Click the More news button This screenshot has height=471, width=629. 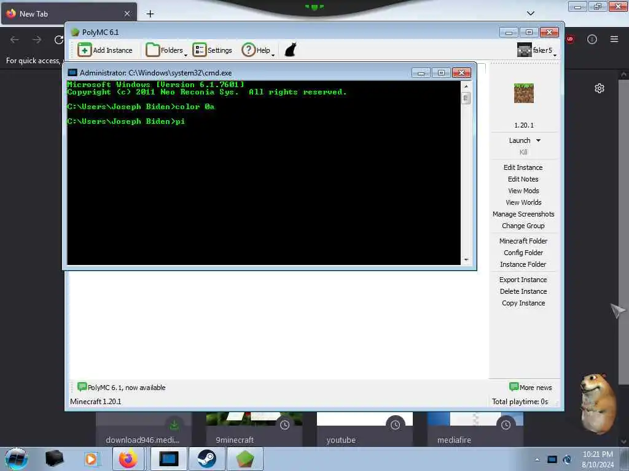[530, 388]
